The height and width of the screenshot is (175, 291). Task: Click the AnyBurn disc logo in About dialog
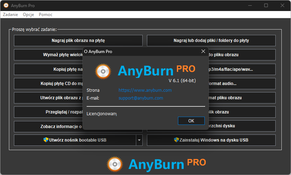pyautogui.click(x=103, y=71)
